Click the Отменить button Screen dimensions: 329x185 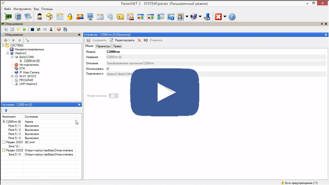tap(153, 40)
